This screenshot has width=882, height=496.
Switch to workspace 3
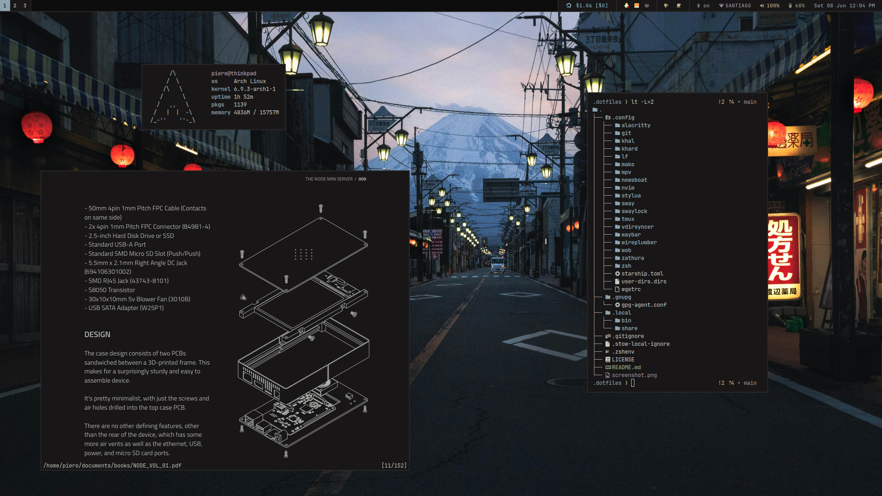tap(25, 6)
